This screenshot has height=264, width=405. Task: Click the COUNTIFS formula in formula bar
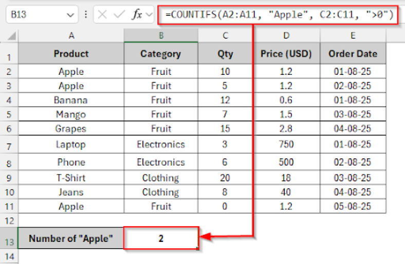pos(280,15)
